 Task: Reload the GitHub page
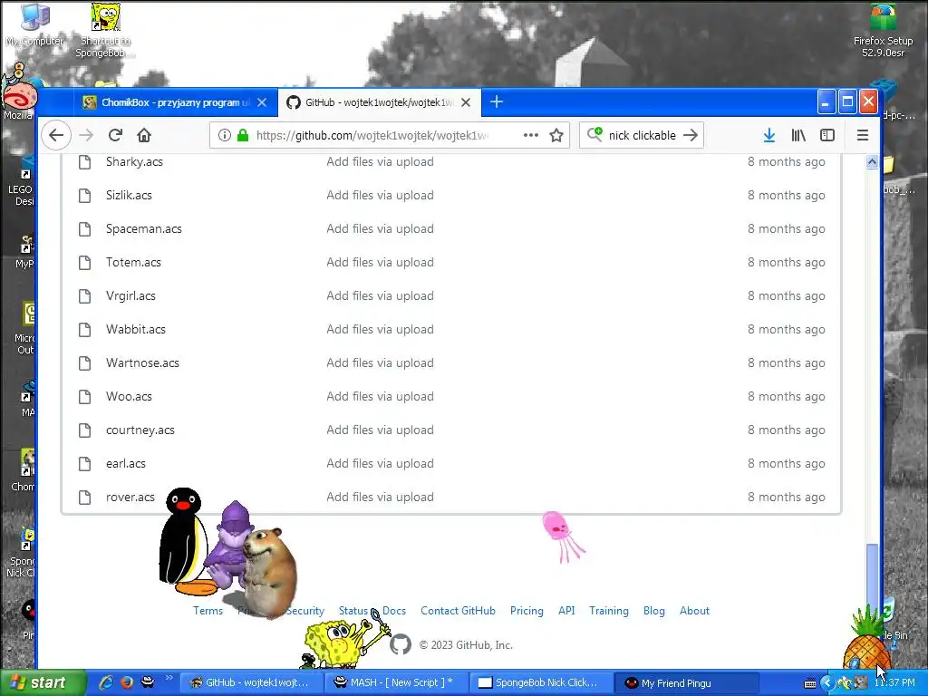pyautogui.click(x=115, y=136)
